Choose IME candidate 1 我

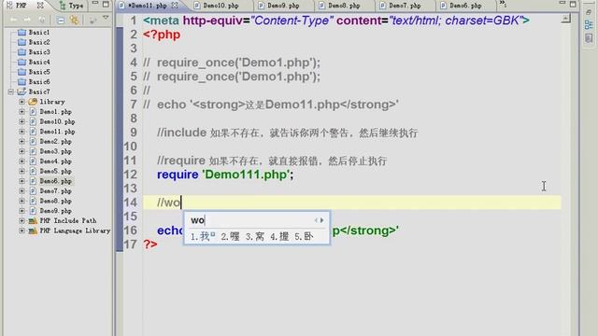click(203, 236)
